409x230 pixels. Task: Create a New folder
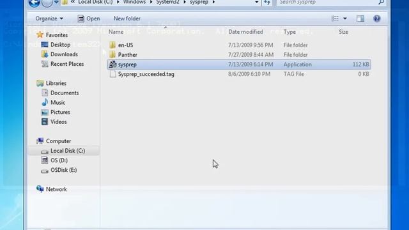(x=127, y=19)
